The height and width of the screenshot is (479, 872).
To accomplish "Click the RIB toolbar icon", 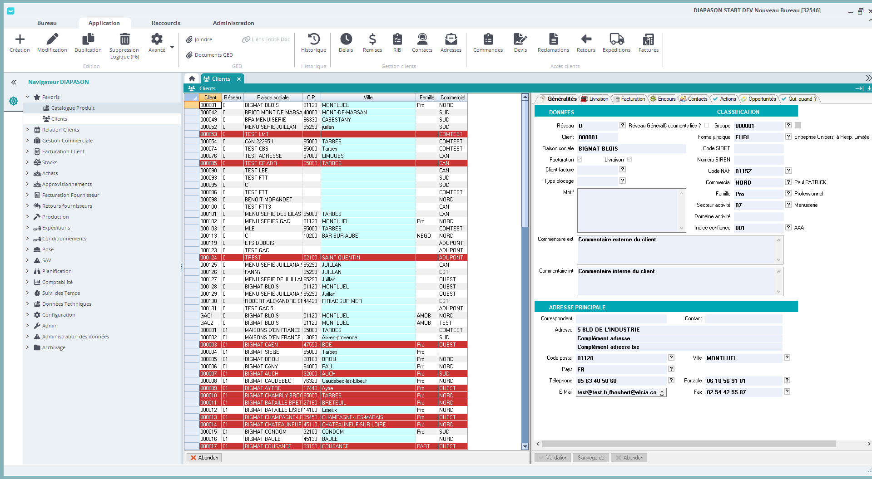I will pos(397,39).
